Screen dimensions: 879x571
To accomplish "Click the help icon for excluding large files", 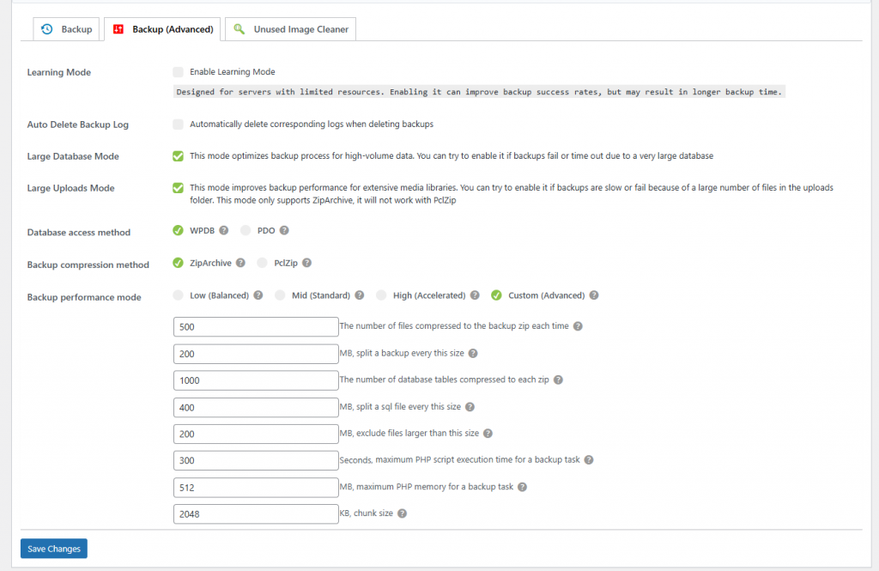I will click(488, 434).
